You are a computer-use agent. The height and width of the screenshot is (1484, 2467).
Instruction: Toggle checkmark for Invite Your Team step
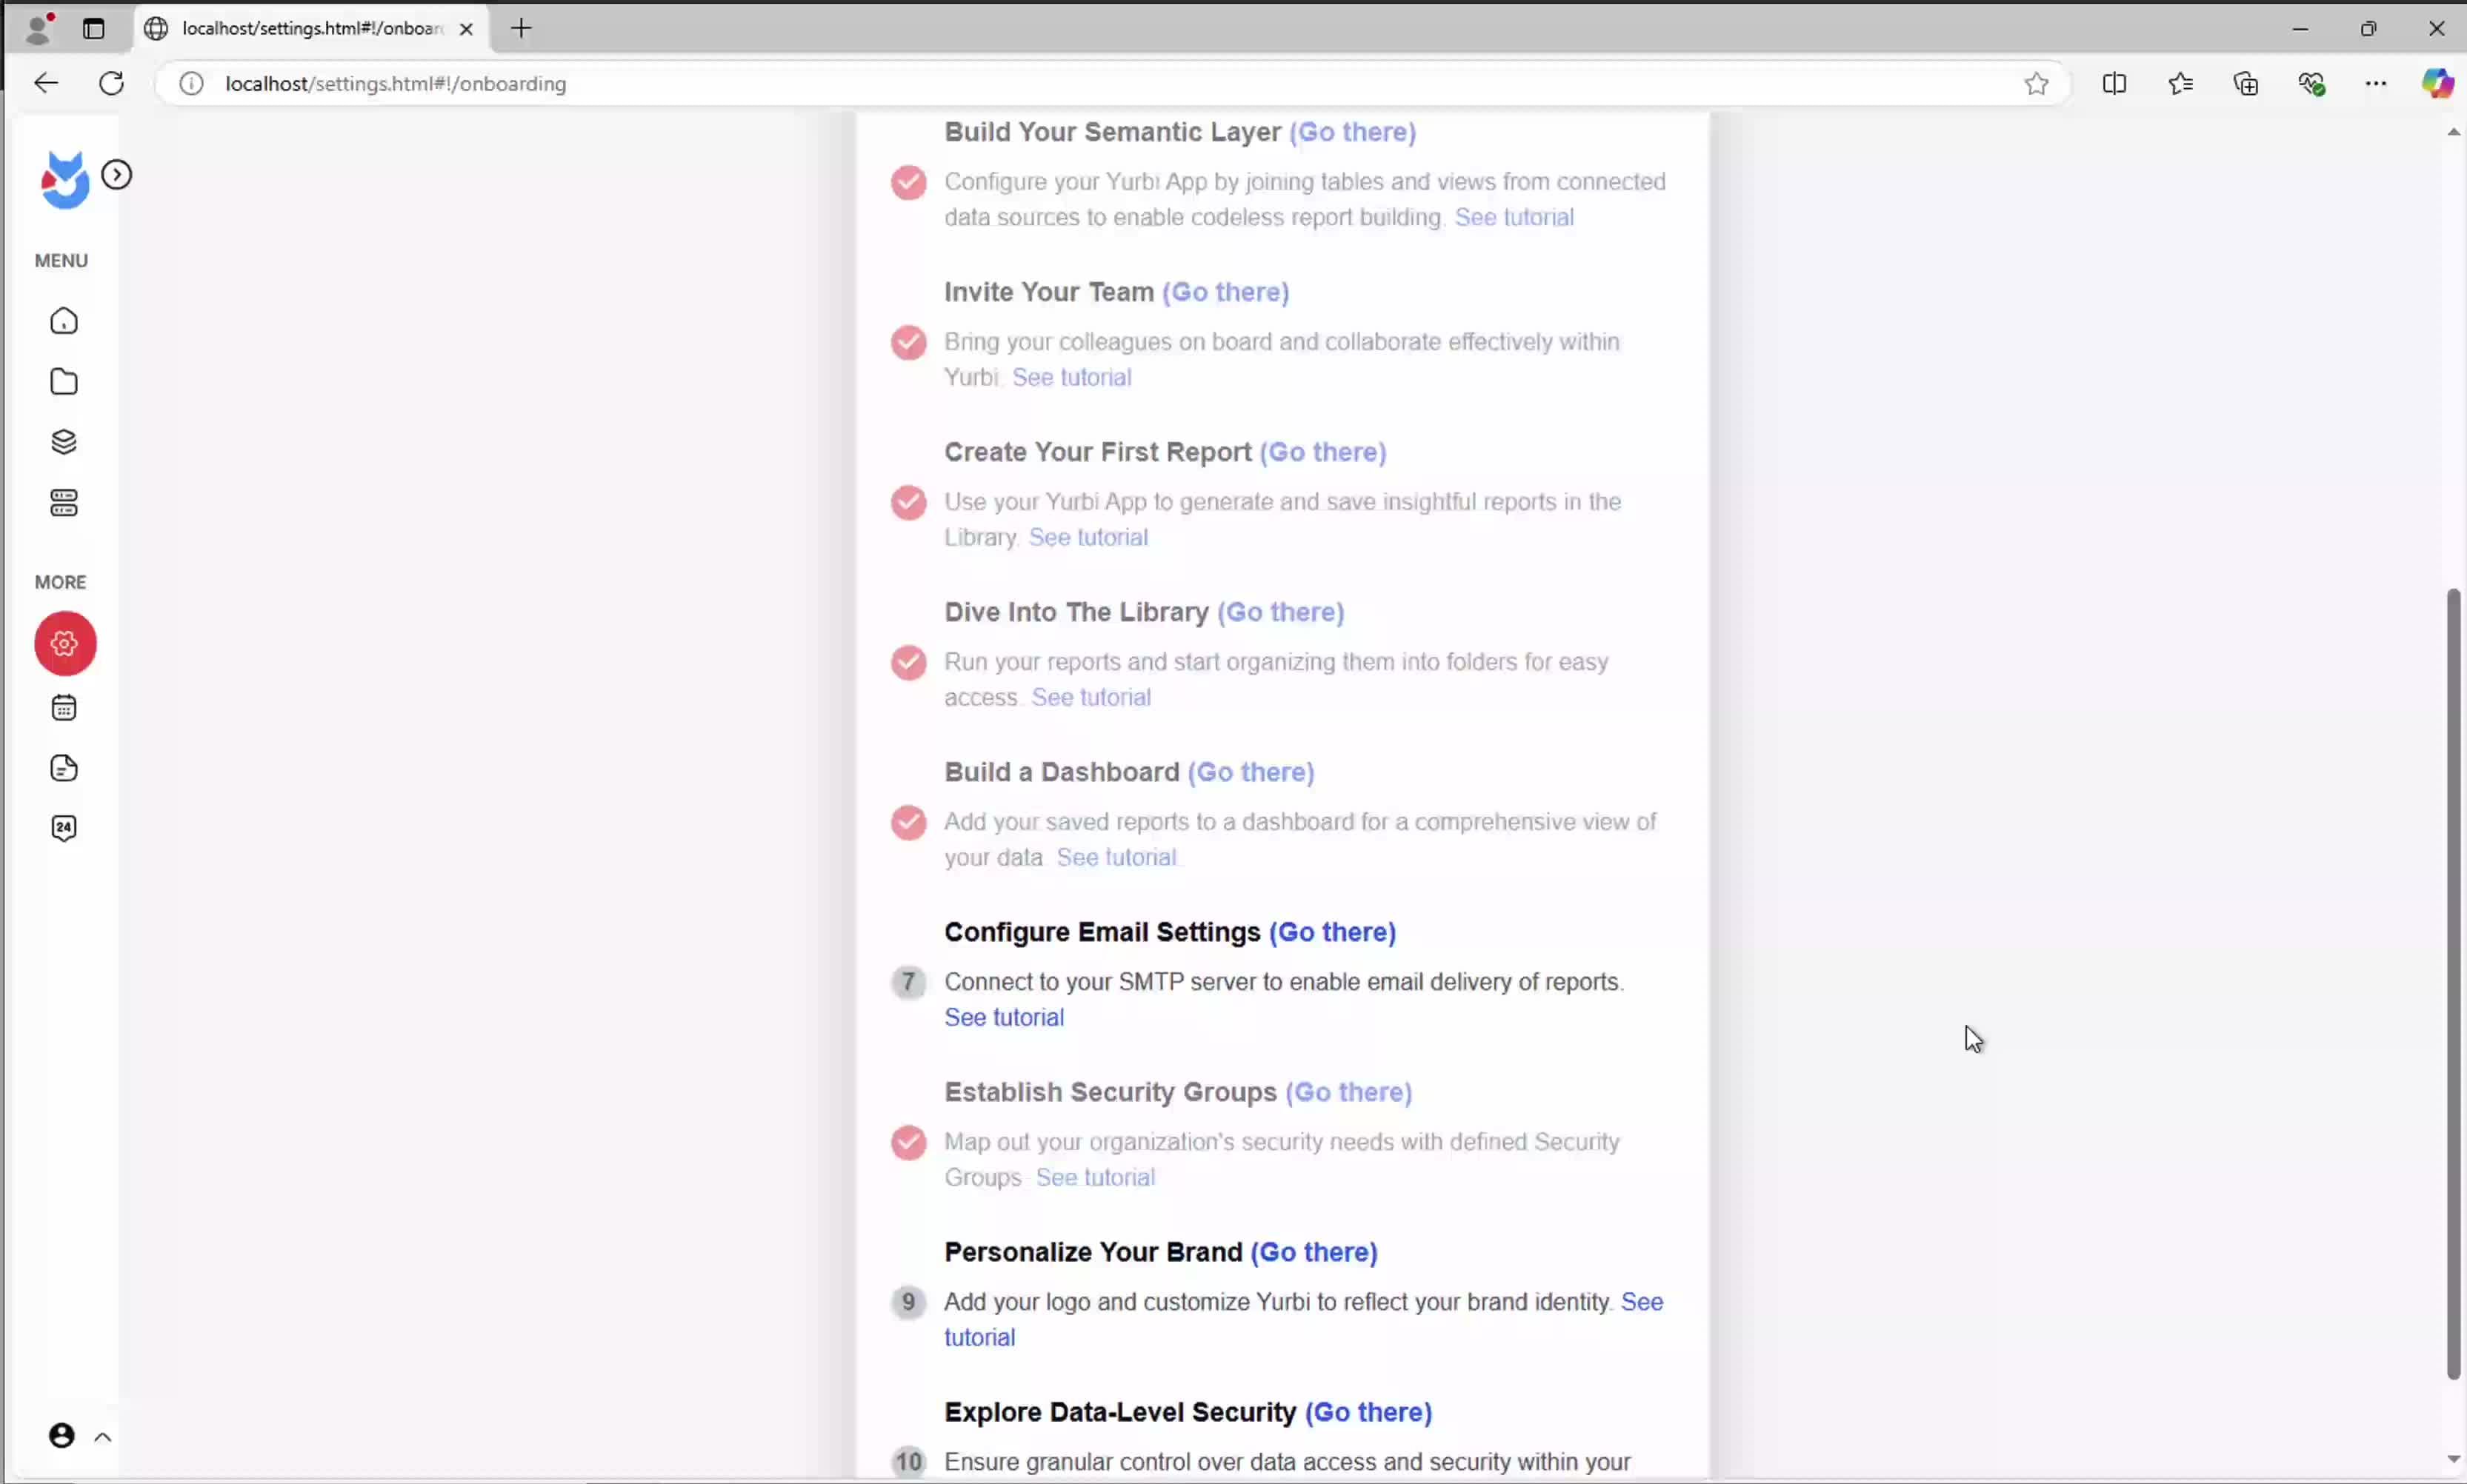point(908,342)
